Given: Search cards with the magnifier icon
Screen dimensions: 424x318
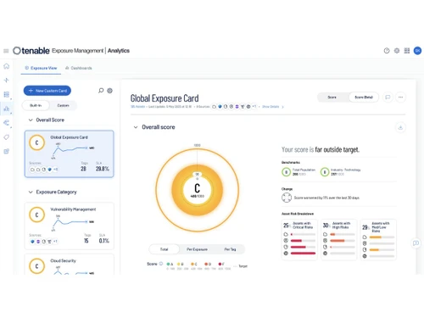Looking at the screenshot, I should (101, 91).
